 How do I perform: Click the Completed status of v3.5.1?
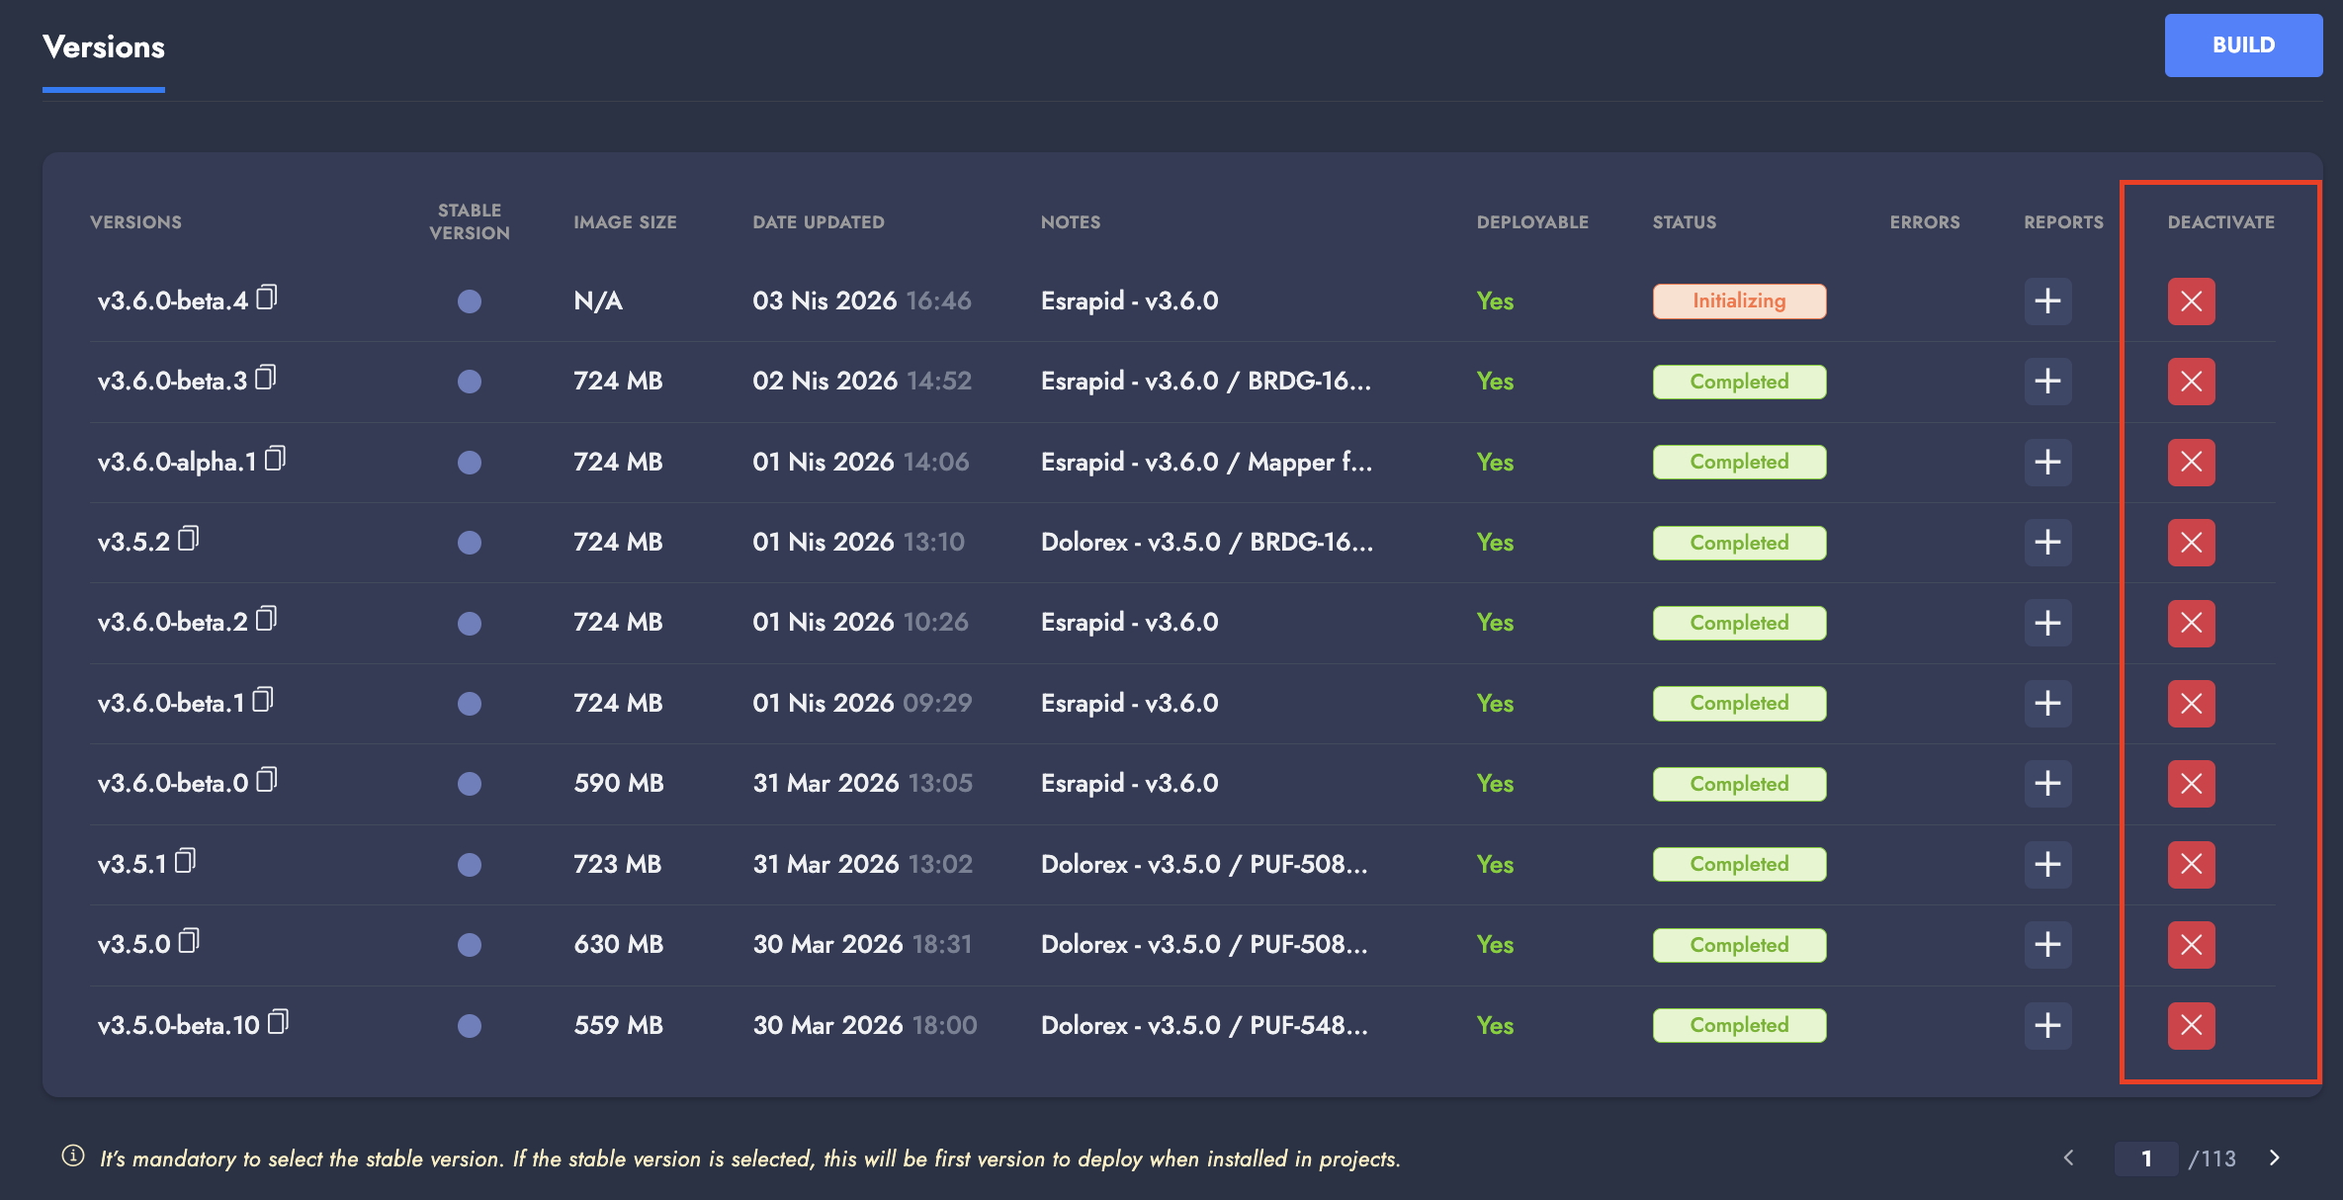coord(1738,864)
